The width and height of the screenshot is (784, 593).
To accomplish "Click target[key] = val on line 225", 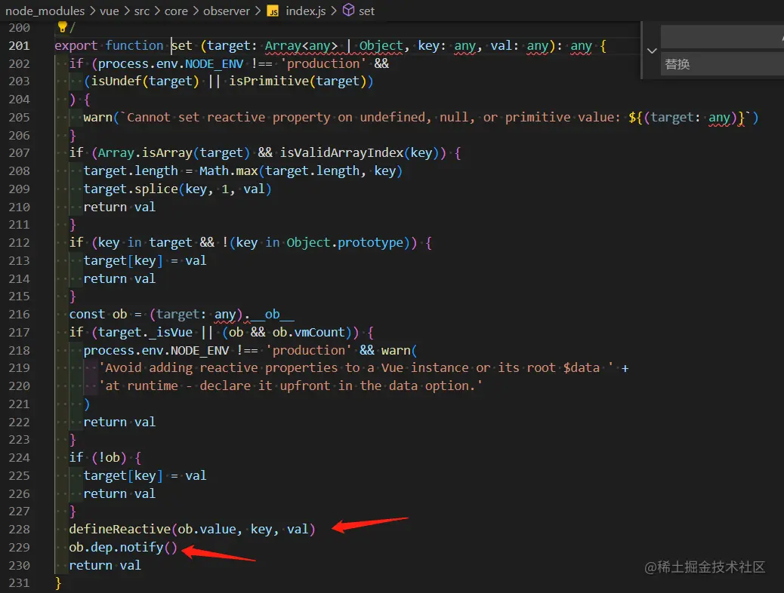I will pyautogui.click(x=144, y=475).
